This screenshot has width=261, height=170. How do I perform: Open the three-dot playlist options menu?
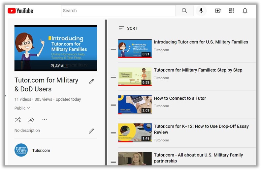[45, 120]
